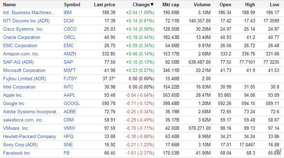Open the Hewlett-Packard Company link

[30, 137]
